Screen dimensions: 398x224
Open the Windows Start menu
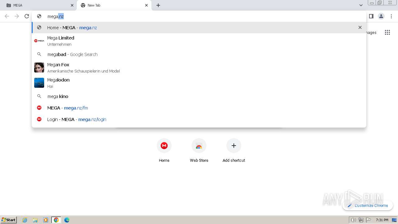coord(9,220)
